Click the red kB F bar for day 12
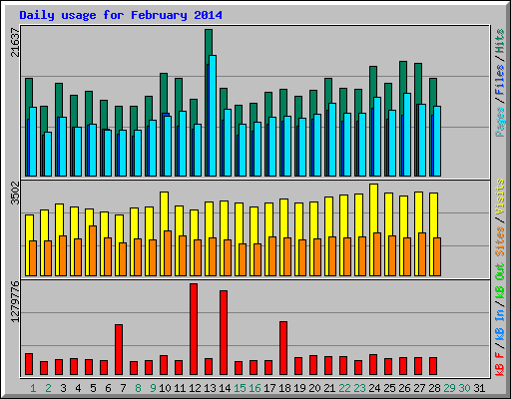The width and height of the screenshot is (511, 399). point(194,329)
